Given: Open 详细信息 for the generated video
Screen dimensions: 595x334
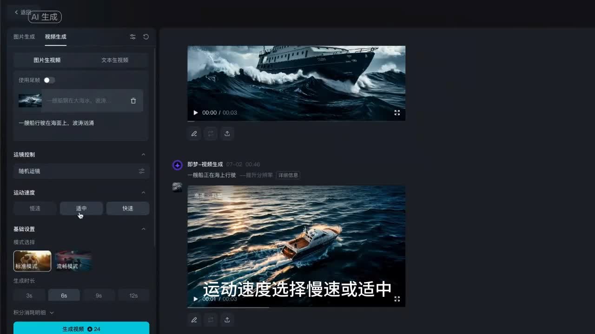Looking at the screenshot, I should coord(288,175).
